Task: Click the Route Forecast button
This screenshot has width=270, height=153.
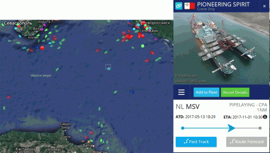Action: pyautogui.click(x=247, y=142)
